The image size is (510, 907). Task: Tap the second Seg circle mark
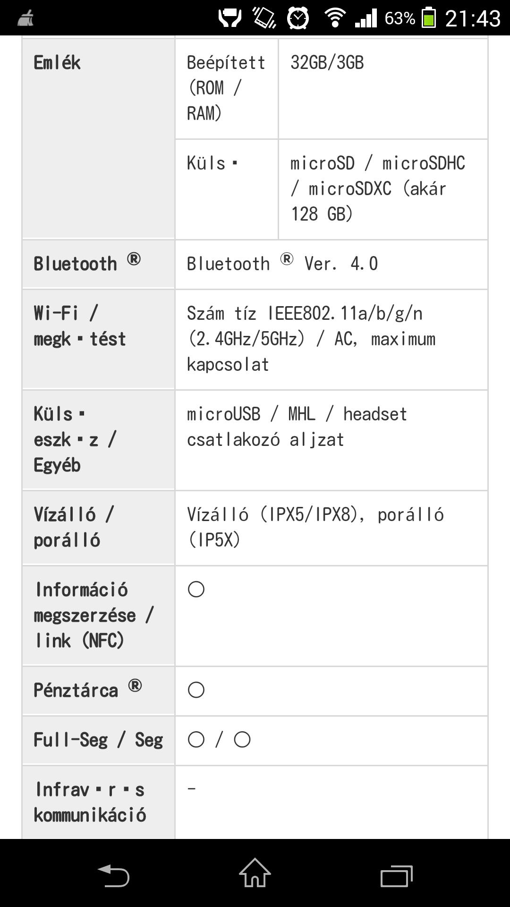pyautogui.click(x=242, y=739)
